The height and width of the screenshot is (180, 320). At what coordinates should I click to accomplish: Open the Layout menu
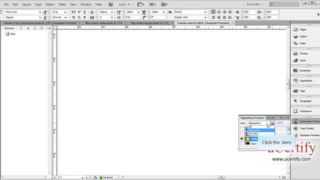(x=26, y=4)
